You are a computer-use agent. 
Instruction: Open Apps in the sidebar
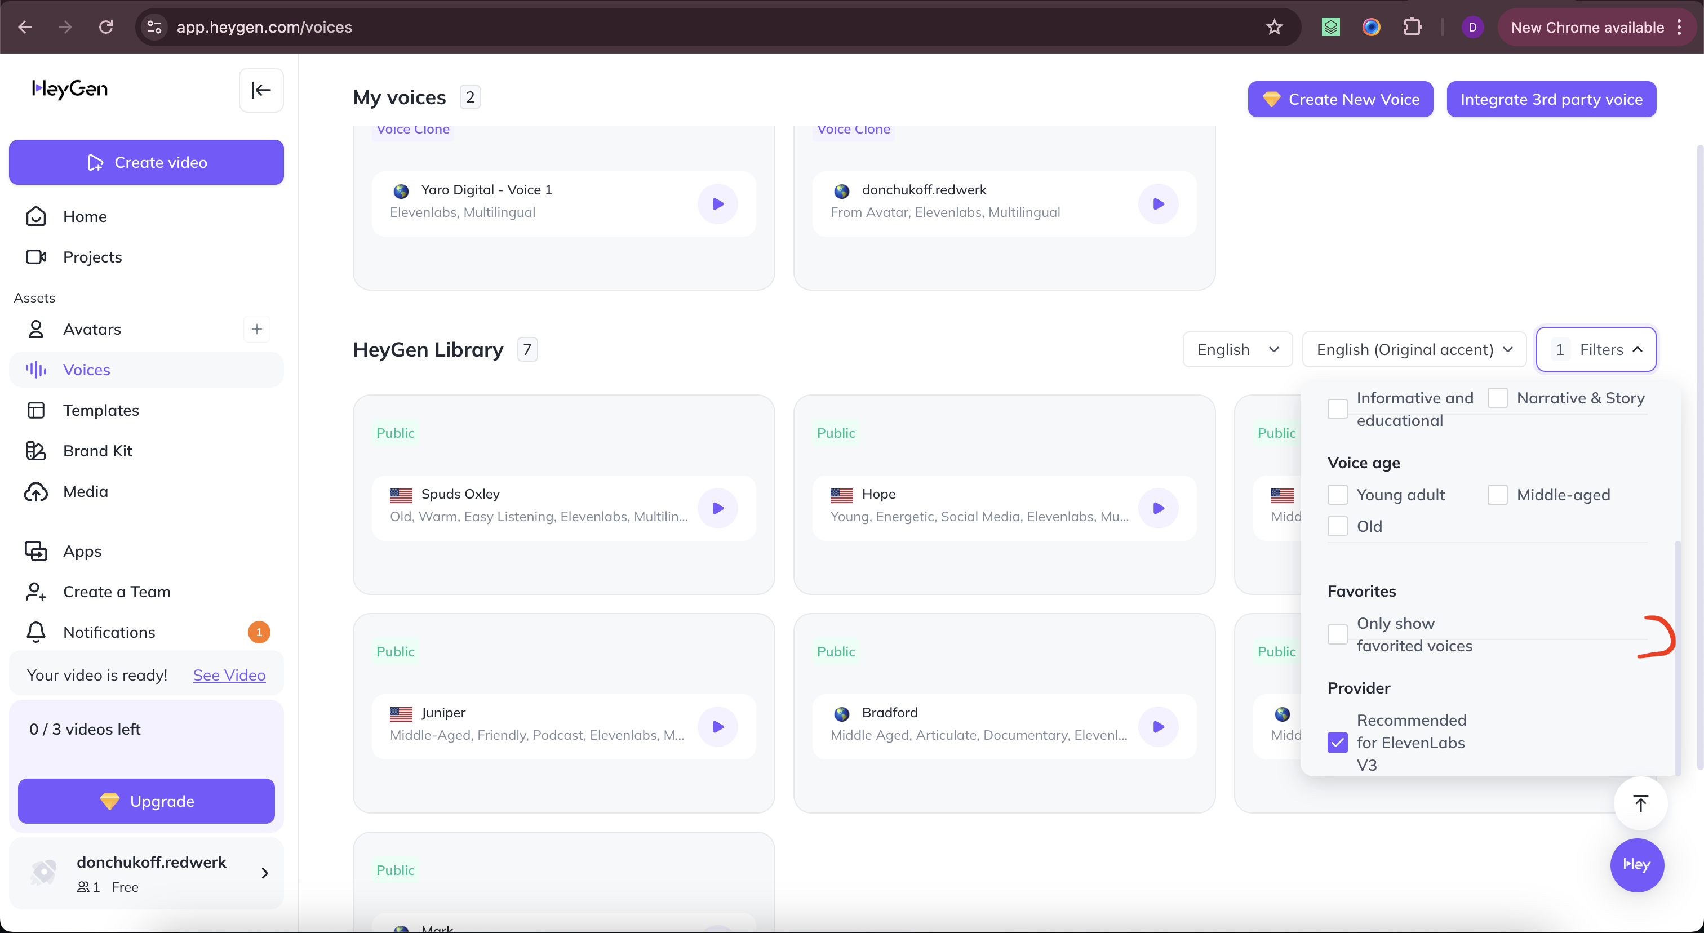tap(146, 551)
